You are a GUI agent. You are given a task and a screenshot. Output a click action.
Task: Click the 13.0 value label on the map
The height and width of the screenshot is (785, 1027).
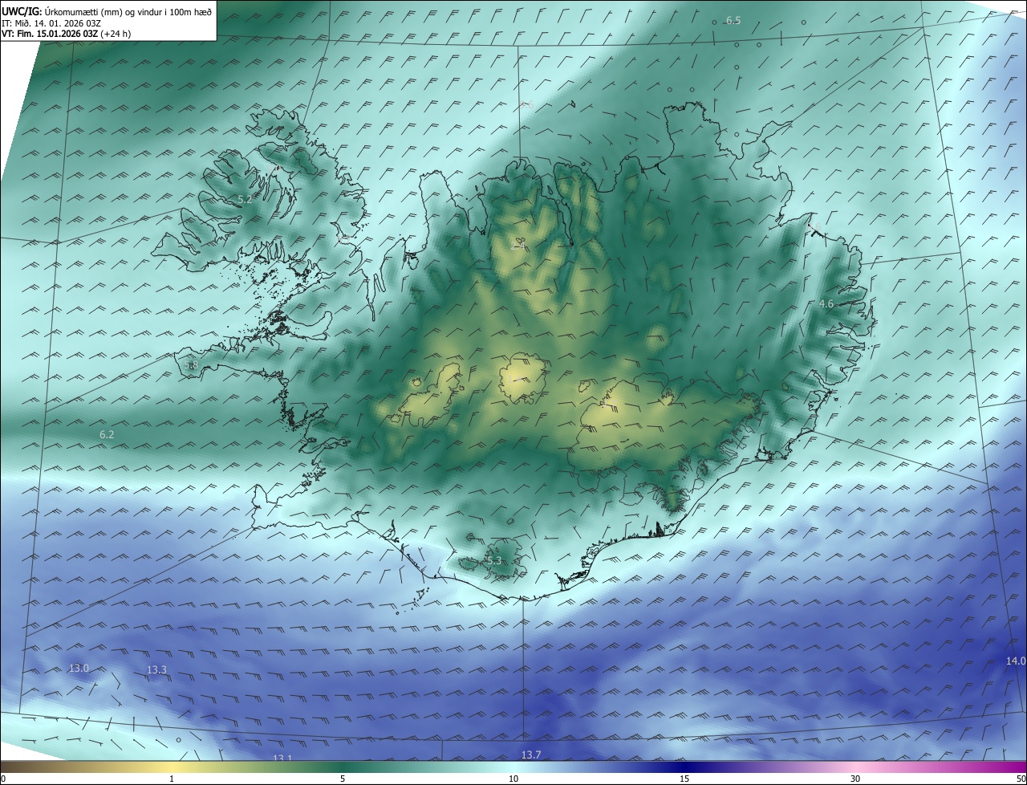pos(79,668)
